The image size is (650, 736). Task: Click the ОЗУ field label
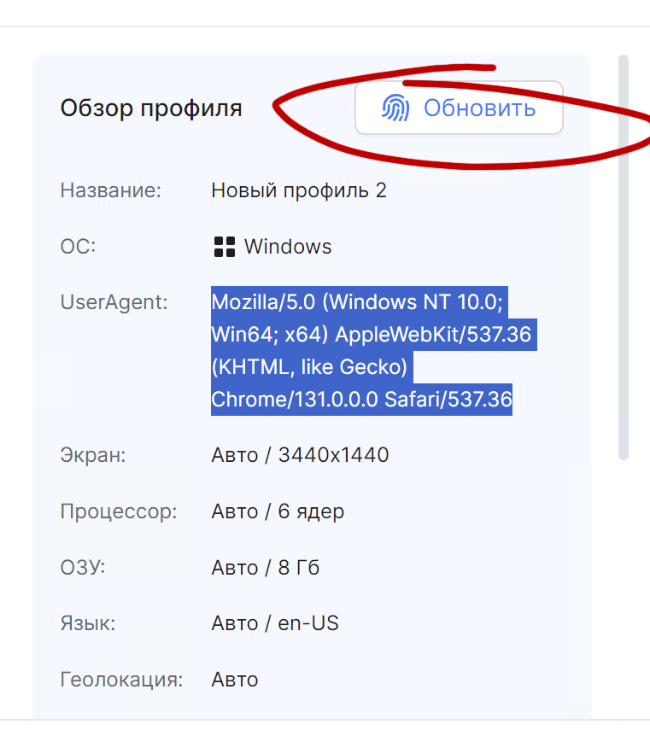tap(83, 568)
